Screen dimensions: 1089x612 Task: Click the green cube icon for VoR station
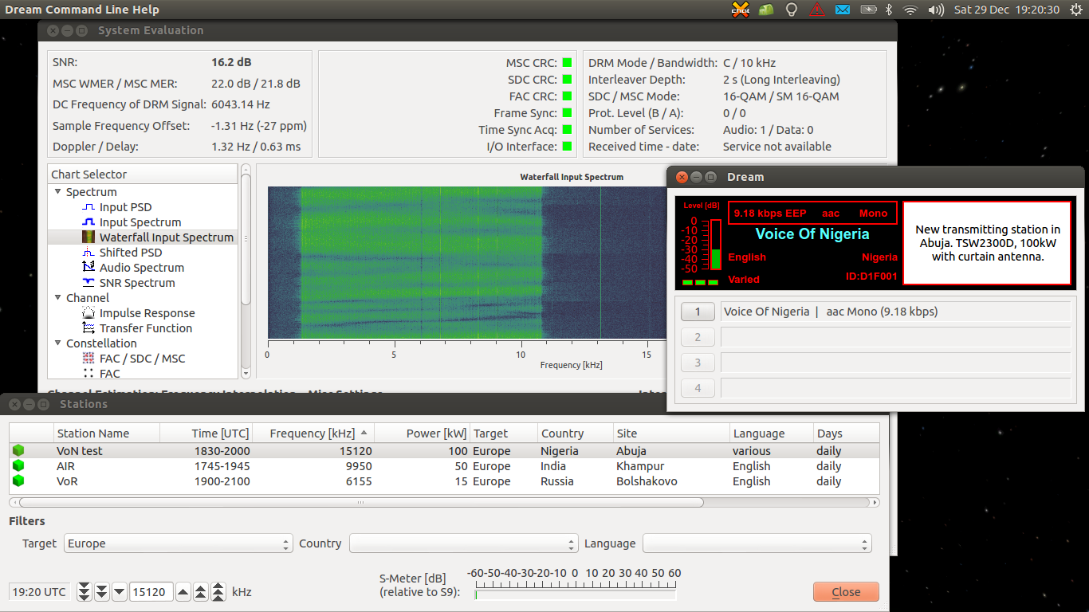point(18,481)
